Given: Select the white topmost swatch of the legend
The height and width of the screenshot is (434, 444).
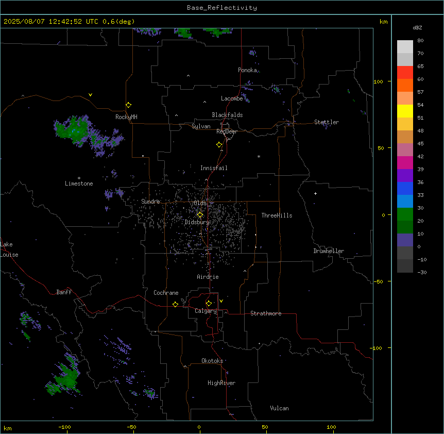Looking at the screenshot, I should [x=405, y=47].
